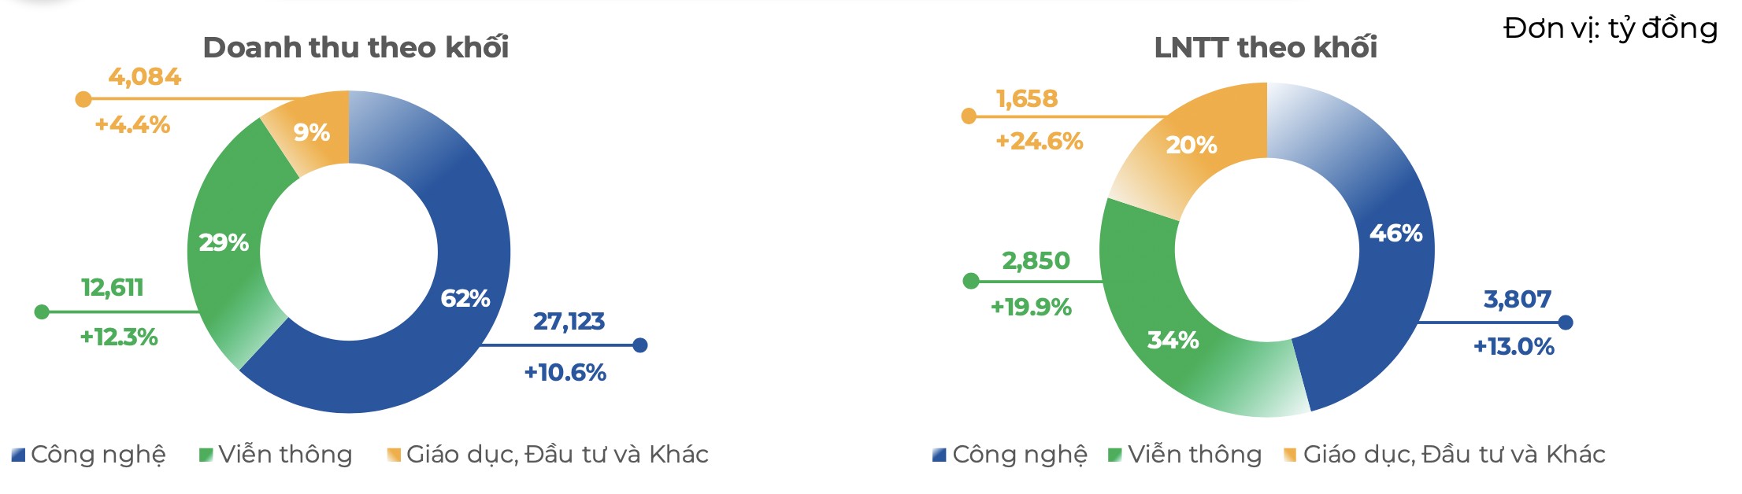
Task: Click blue Công nghệ swatch in LNTT legend
Action: [x=939, y=455]
